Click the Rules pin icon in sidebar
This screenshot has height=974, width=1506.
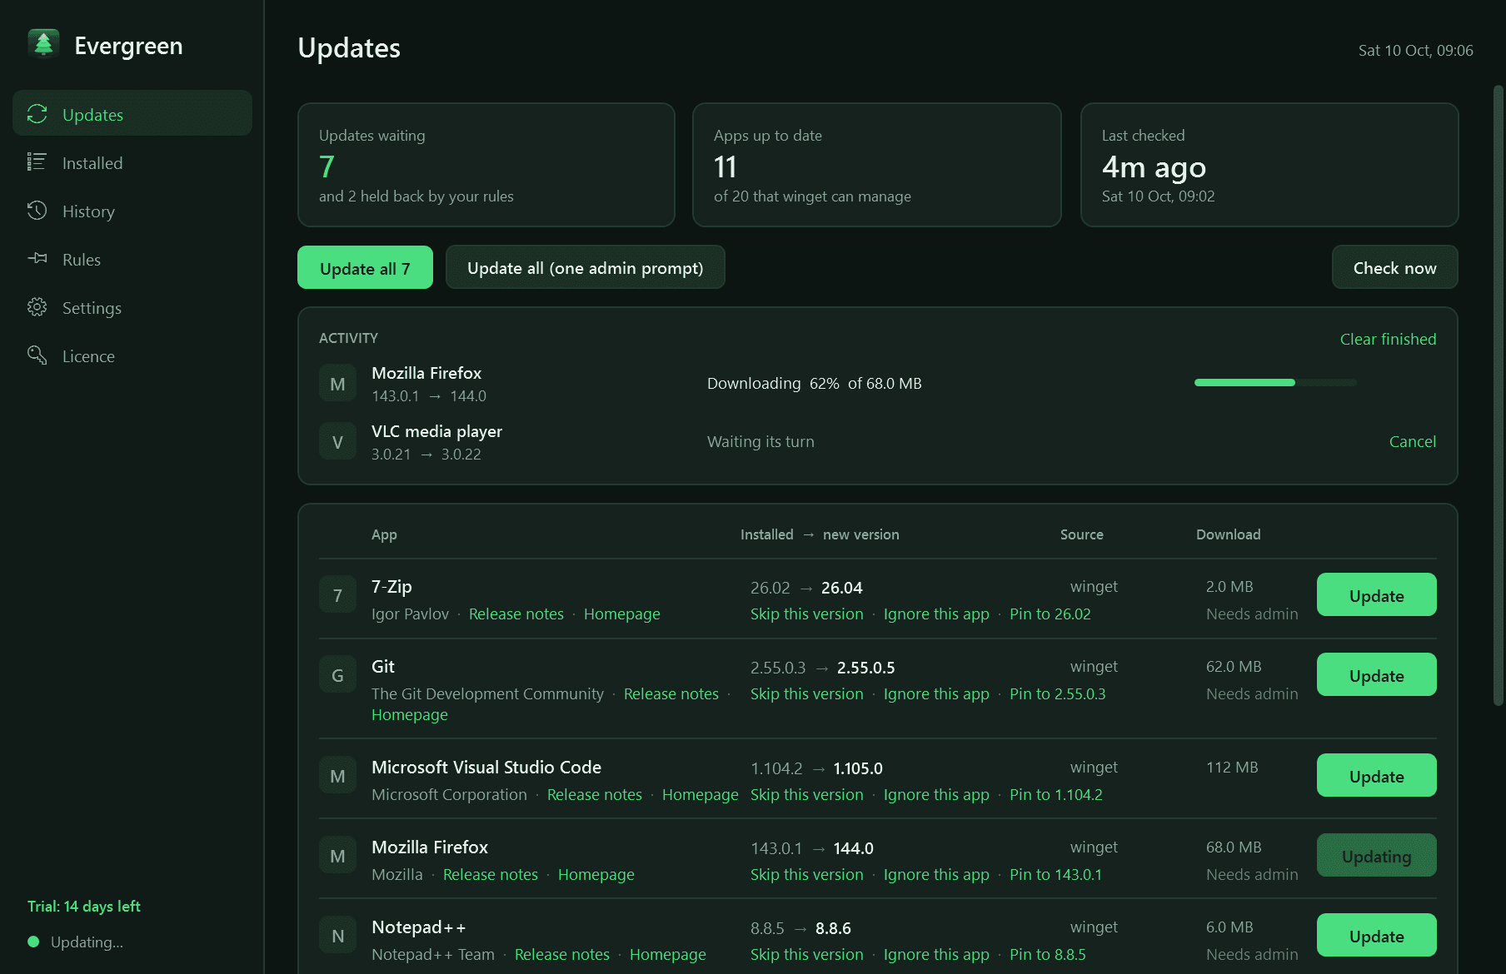click(x=37, y=259)
